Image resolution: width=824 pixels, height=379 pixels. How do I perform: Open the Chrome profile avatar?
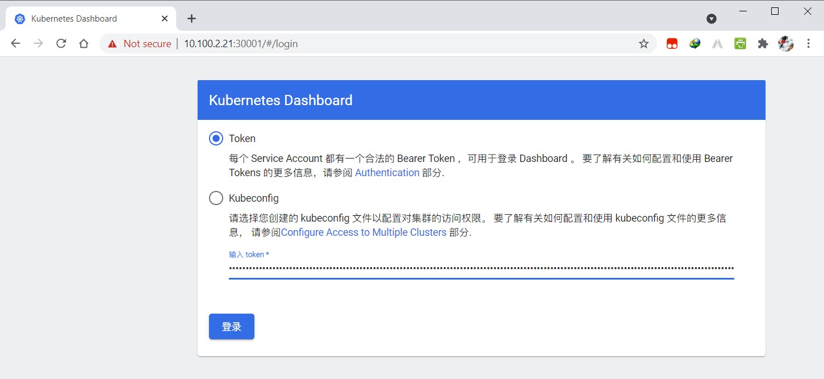(786, 44)
